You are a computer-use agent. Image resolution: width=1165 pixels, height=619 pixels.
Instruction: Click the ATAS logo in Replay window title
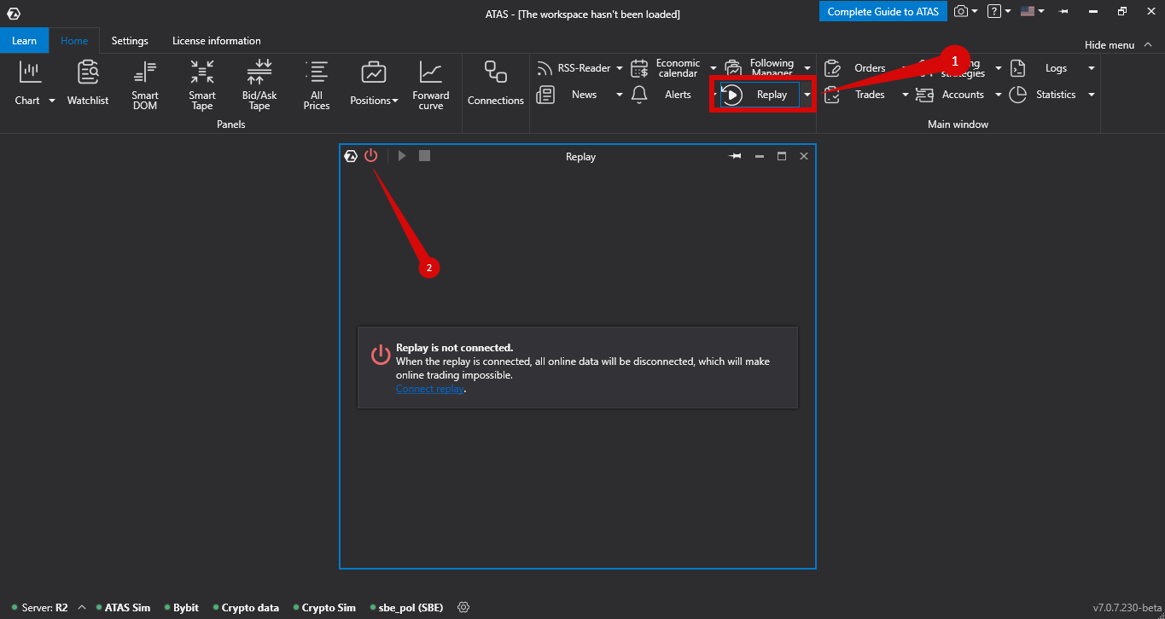(351, 156)
